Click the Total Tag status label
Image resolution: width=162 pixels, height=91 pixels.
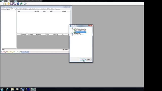(4, 52)
